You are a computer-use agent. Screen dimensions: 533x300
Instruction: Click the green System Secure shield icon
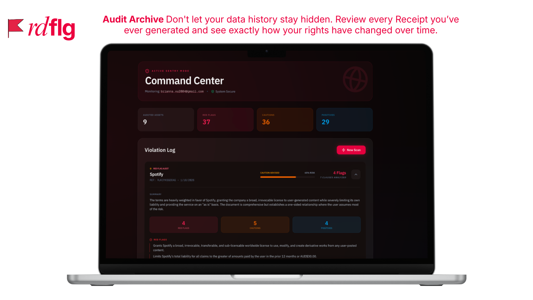pyautogui.click(x=213, y=91)
